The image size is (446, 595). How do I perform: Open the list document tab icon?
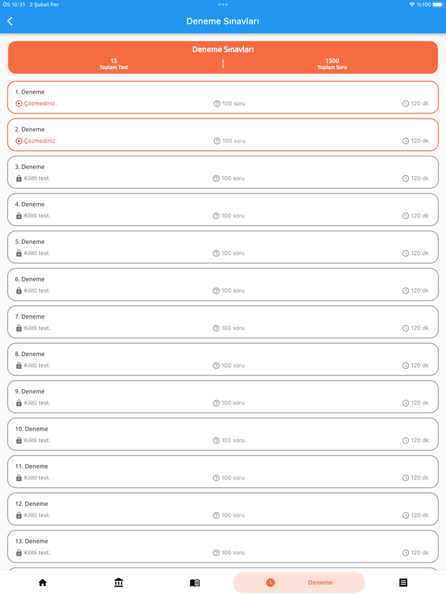point(403,582)
